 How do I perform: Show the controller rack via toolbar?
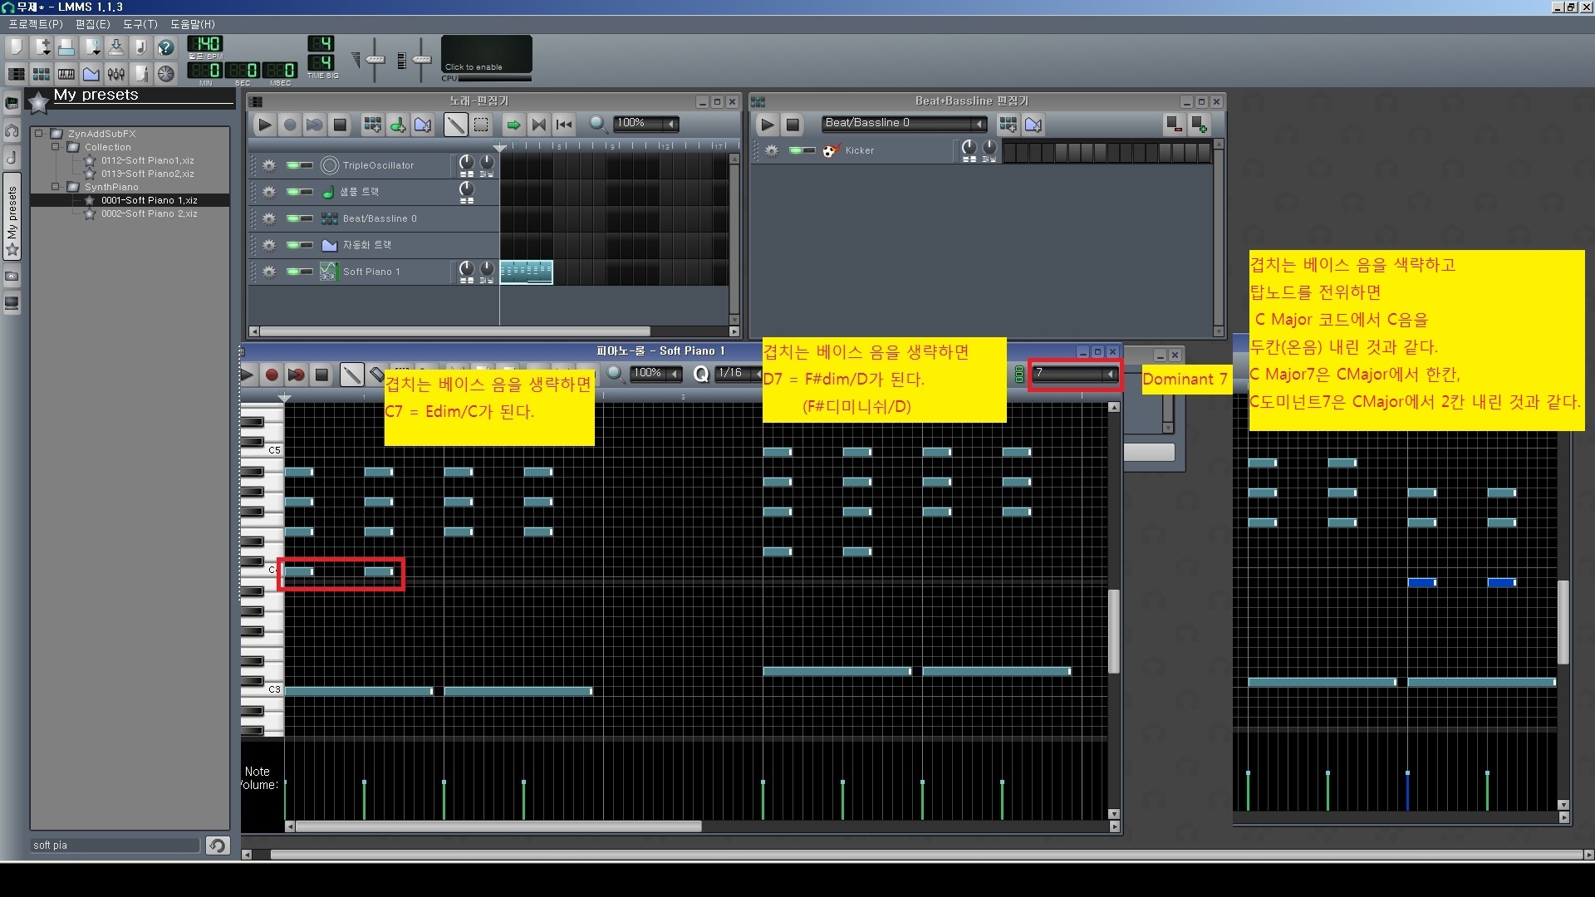(x=166, y=74)
